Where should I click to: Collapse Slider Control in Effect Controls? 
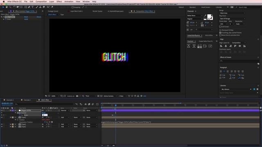click(x=2, y=17)
